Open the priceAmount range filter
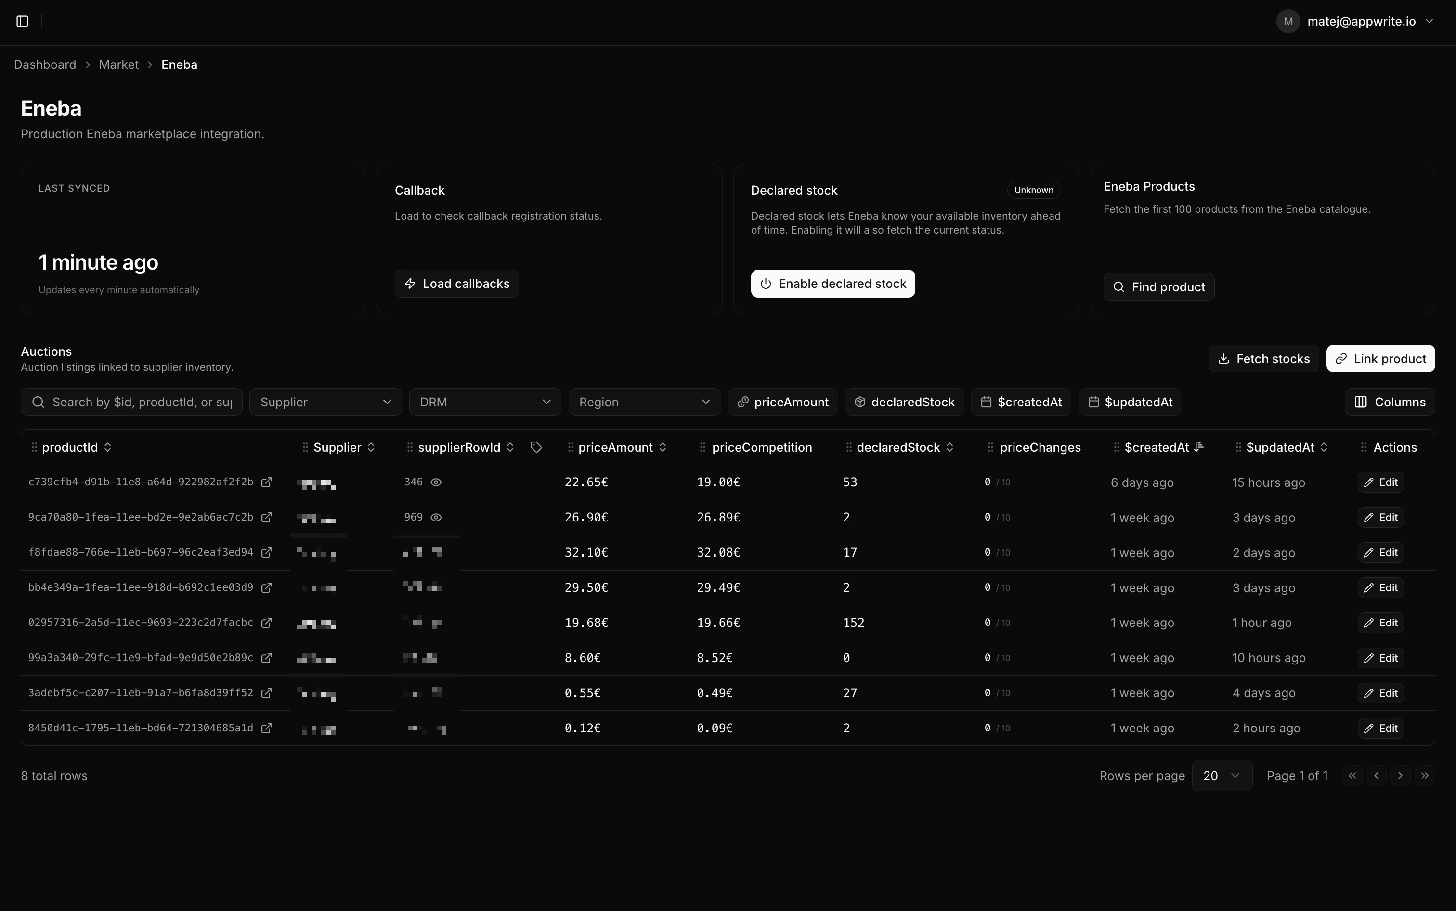This screenshot has height=911, width=1456. coord(782,402)
